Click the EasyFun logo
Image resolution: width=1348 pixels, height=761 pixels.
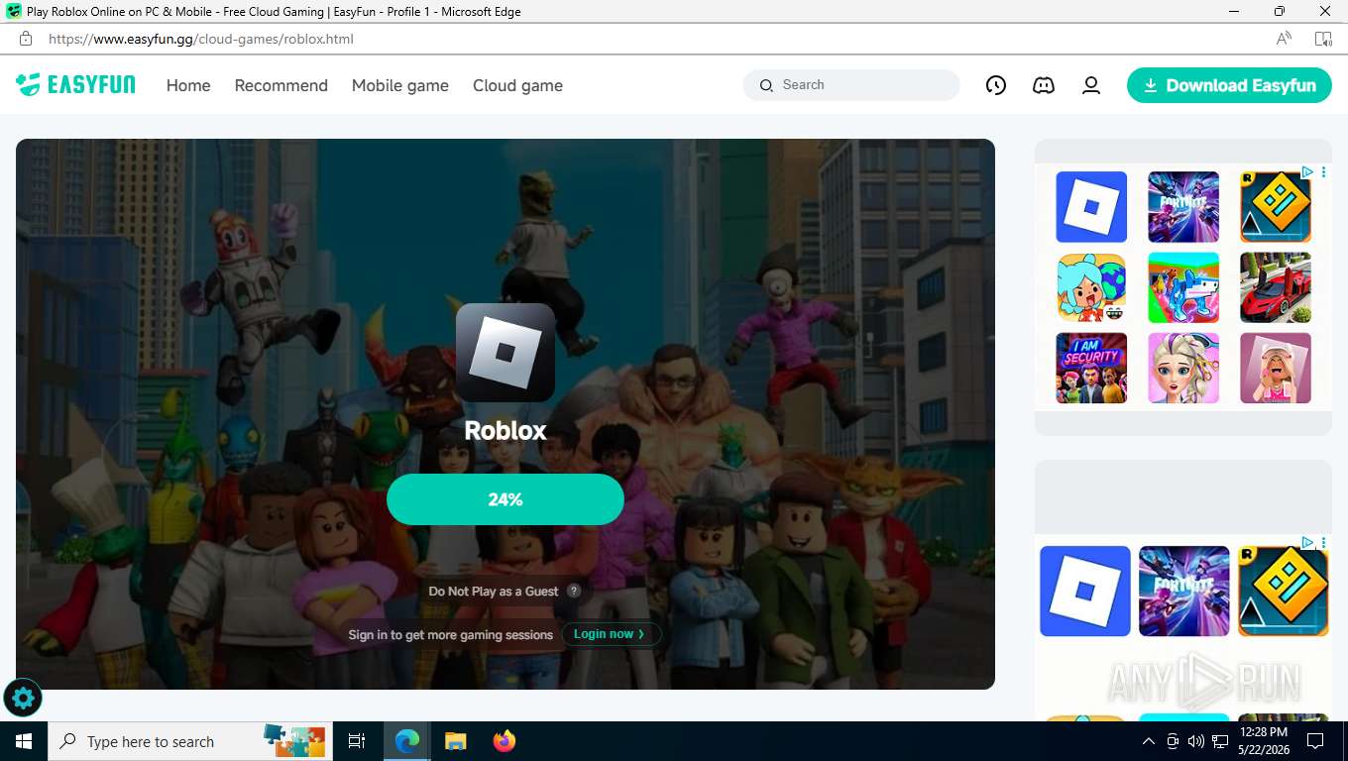pos(75,85)
